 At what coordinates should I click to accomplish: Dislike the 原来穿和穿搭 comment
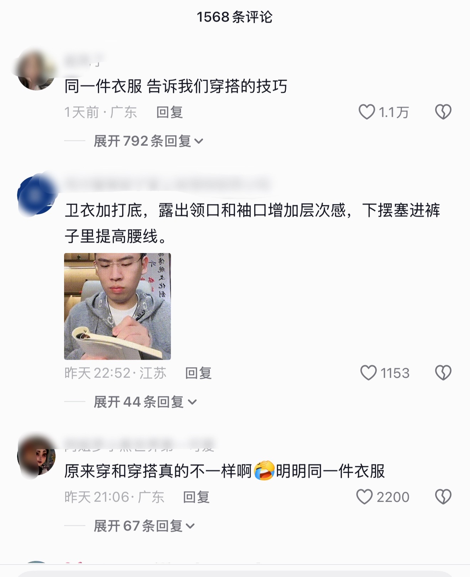[443, 497]
